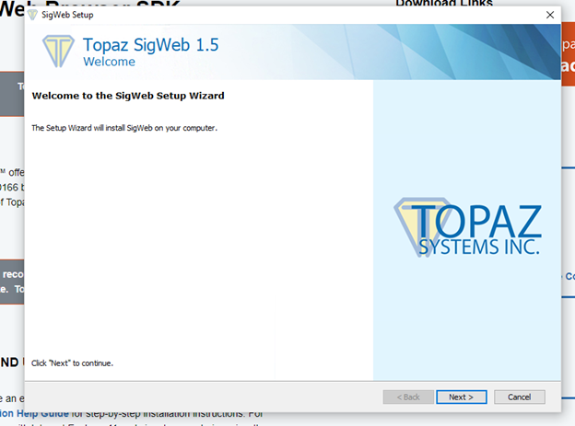The height and width of the screenshot is (426, 575).
Task: Click the 'Welcome' subtitle text
Action: point(109,62)
